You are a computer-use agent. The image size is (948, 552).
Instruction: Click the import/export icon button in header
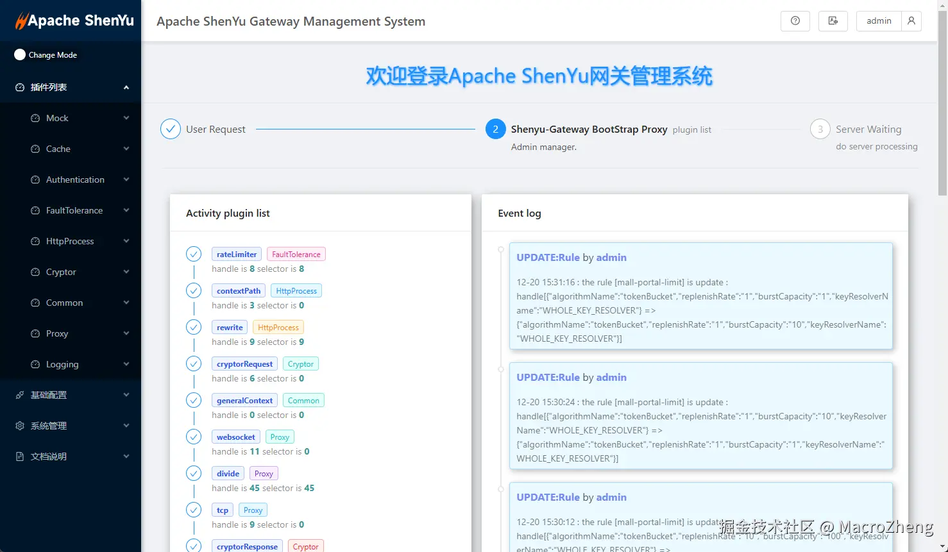[833, 21]
